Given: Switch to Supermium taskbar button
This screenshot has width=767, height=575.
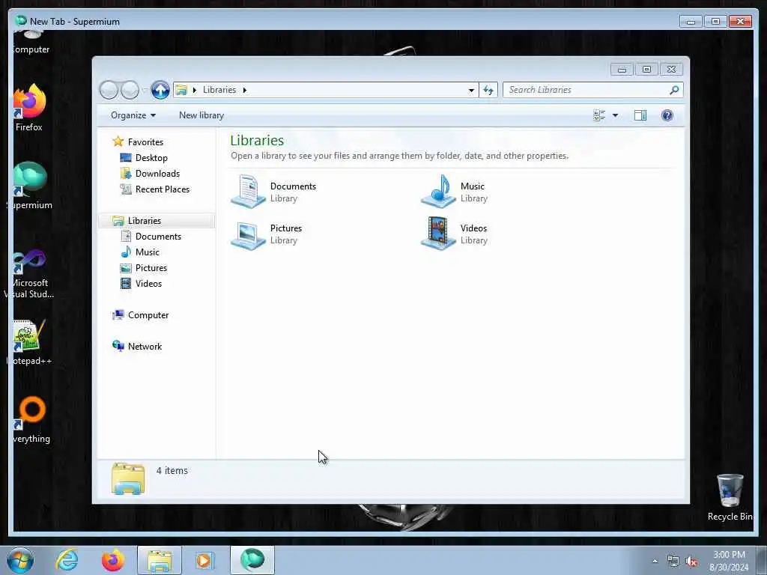Looking at the screenshot, I should click(252, 560).
